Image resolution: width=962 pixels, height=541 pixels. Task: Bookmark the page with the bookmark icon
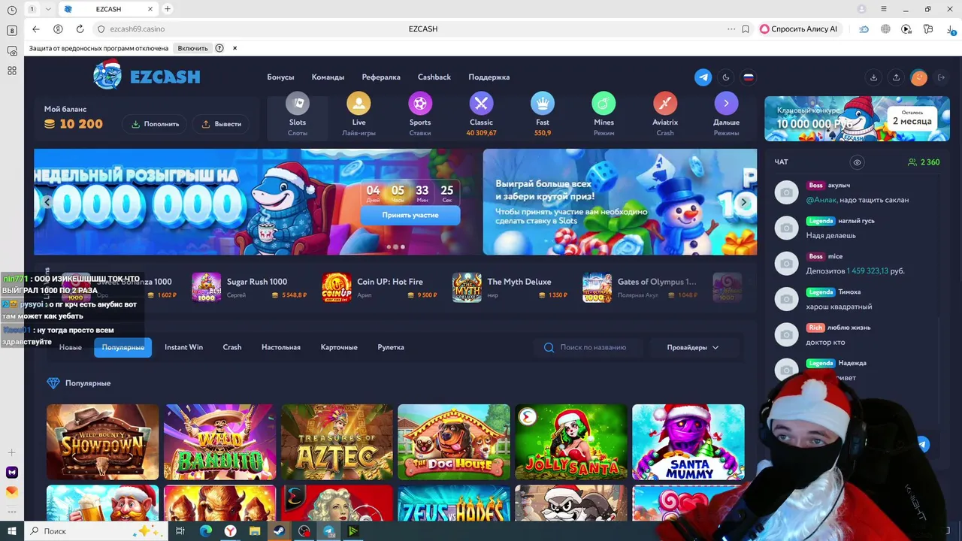746,29
